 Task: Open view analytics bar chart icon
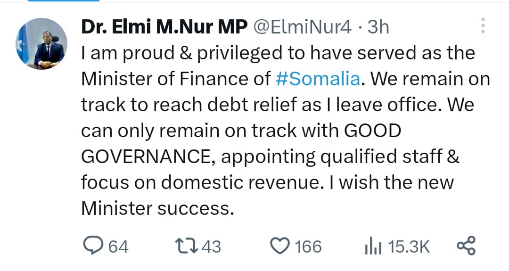[x=373, y=246]
